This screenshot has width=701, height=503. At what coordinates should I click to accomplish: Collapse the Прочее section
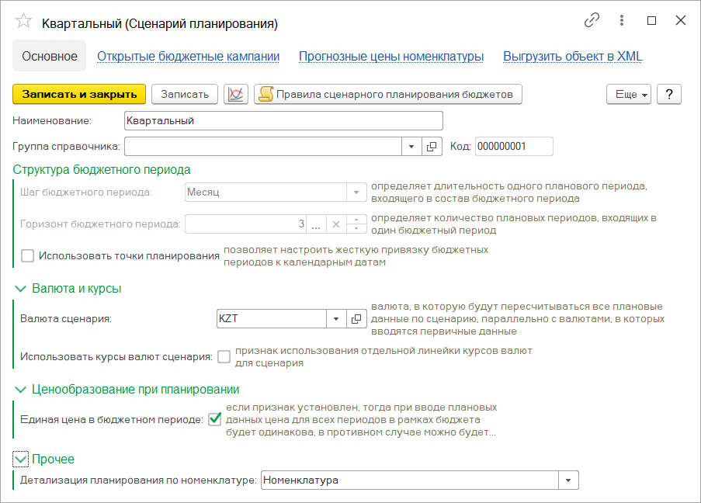click(x=21, y=459)
